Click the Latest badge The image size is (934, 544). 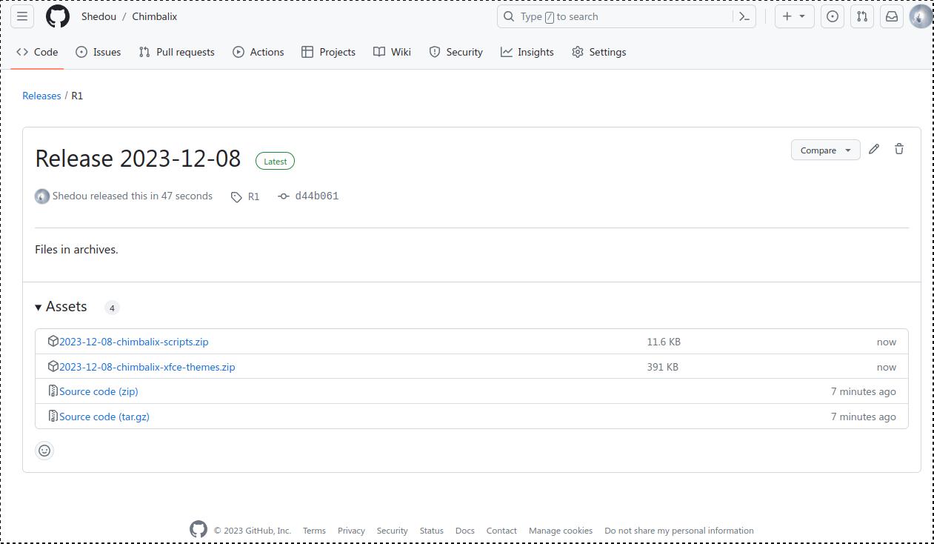(275, 161)
